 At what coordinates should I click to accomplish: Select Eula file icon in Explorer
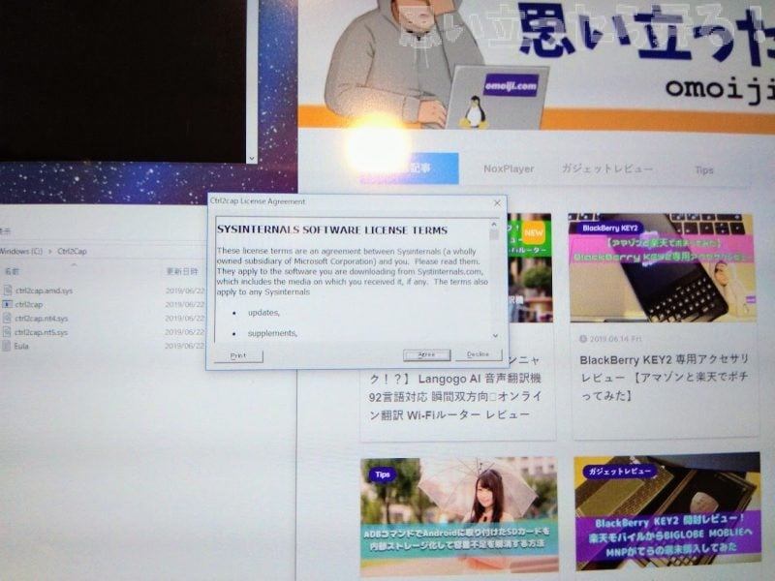click(7, 346)
